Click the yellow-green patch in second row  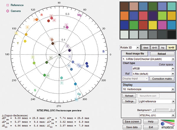pos(162,16)
